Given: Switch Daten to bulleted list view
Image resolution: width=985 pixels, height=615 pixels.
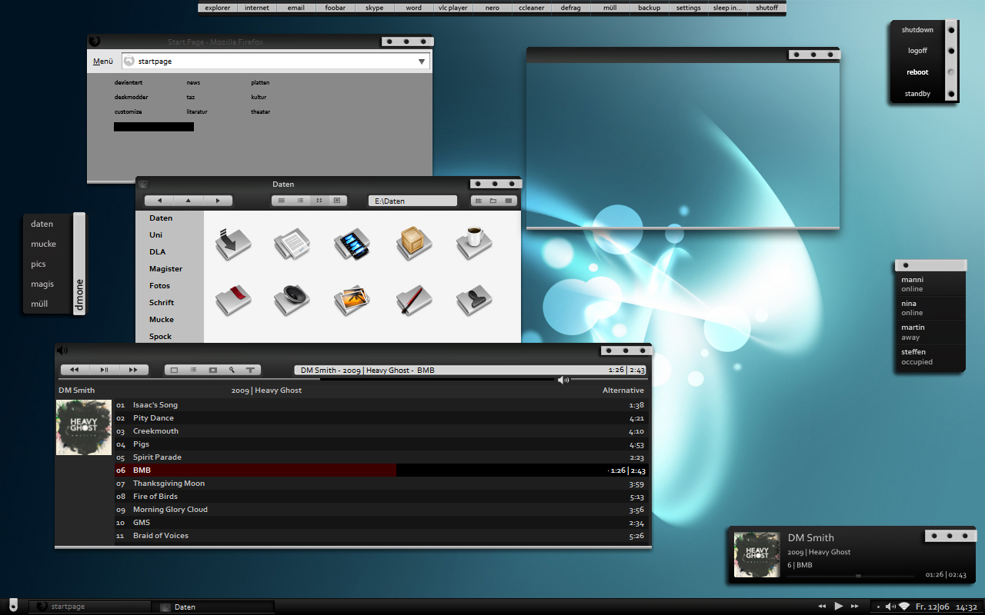Looking at the screenshot, I should tap(300, 201).
